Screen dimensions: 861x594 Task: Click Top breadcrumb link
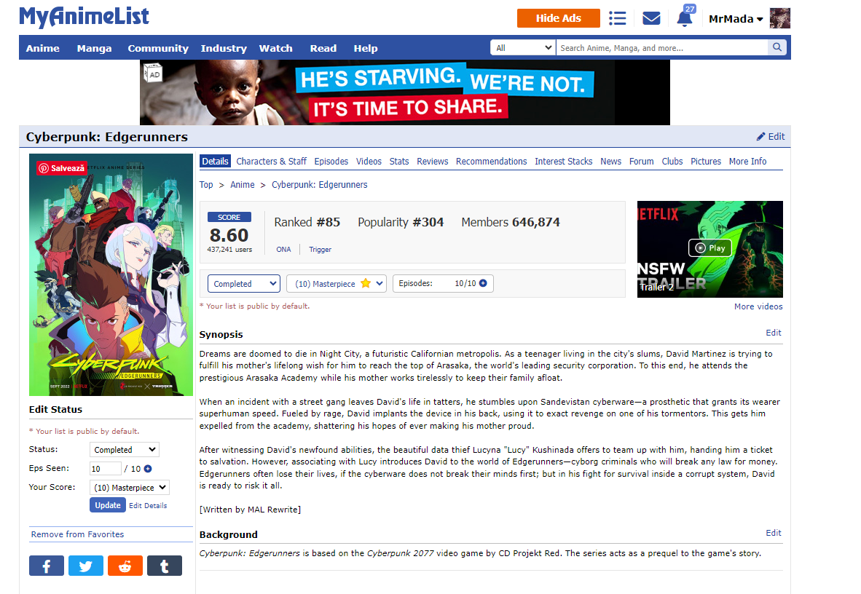[206, 185]
